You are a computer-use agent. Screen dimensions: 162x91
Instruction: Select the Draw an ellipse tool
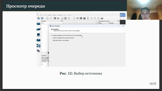coord(84,18)
